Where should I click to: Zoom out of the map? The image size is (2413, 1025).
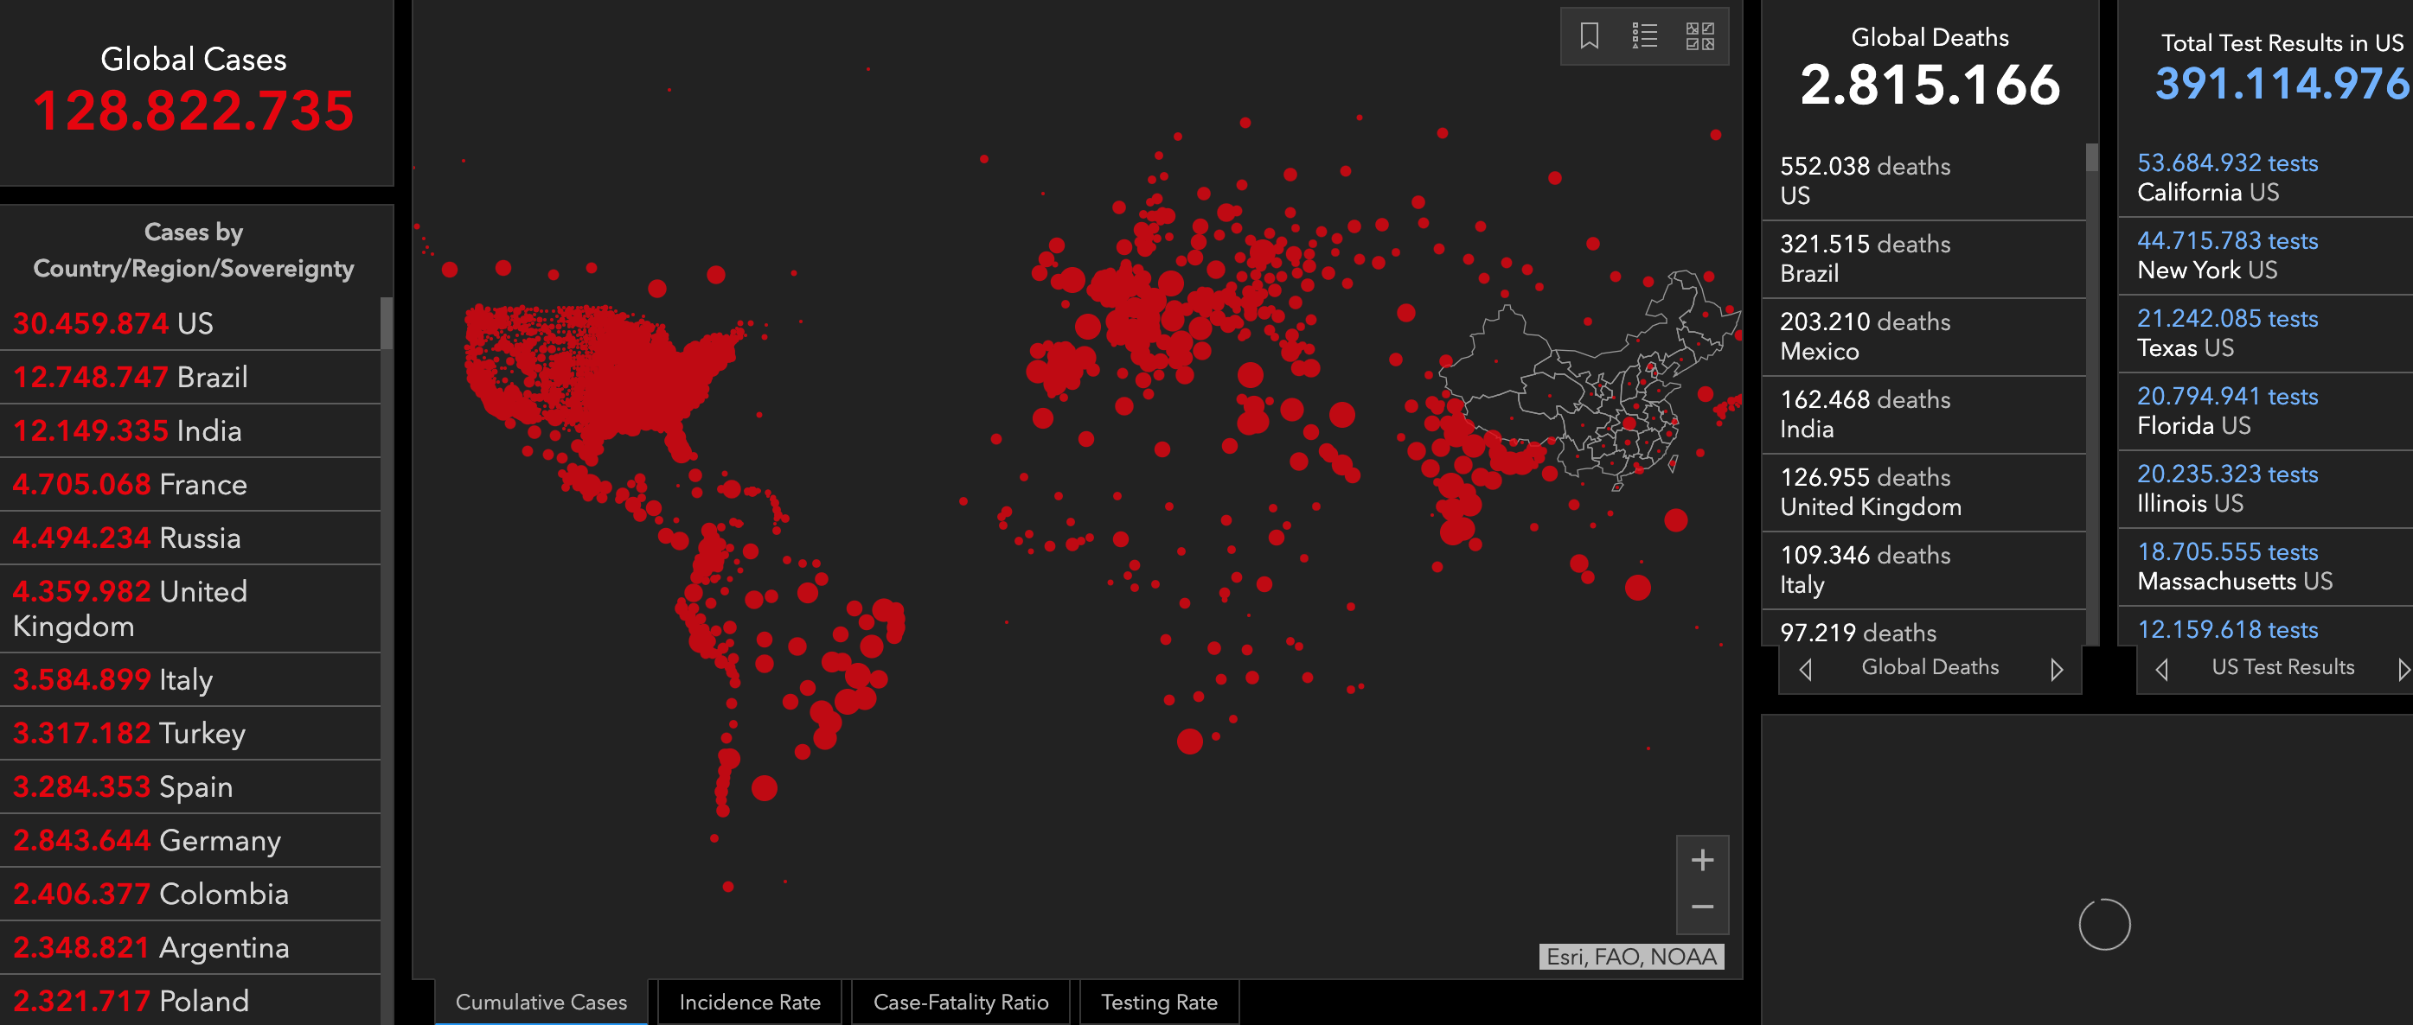coord(1702,907)
